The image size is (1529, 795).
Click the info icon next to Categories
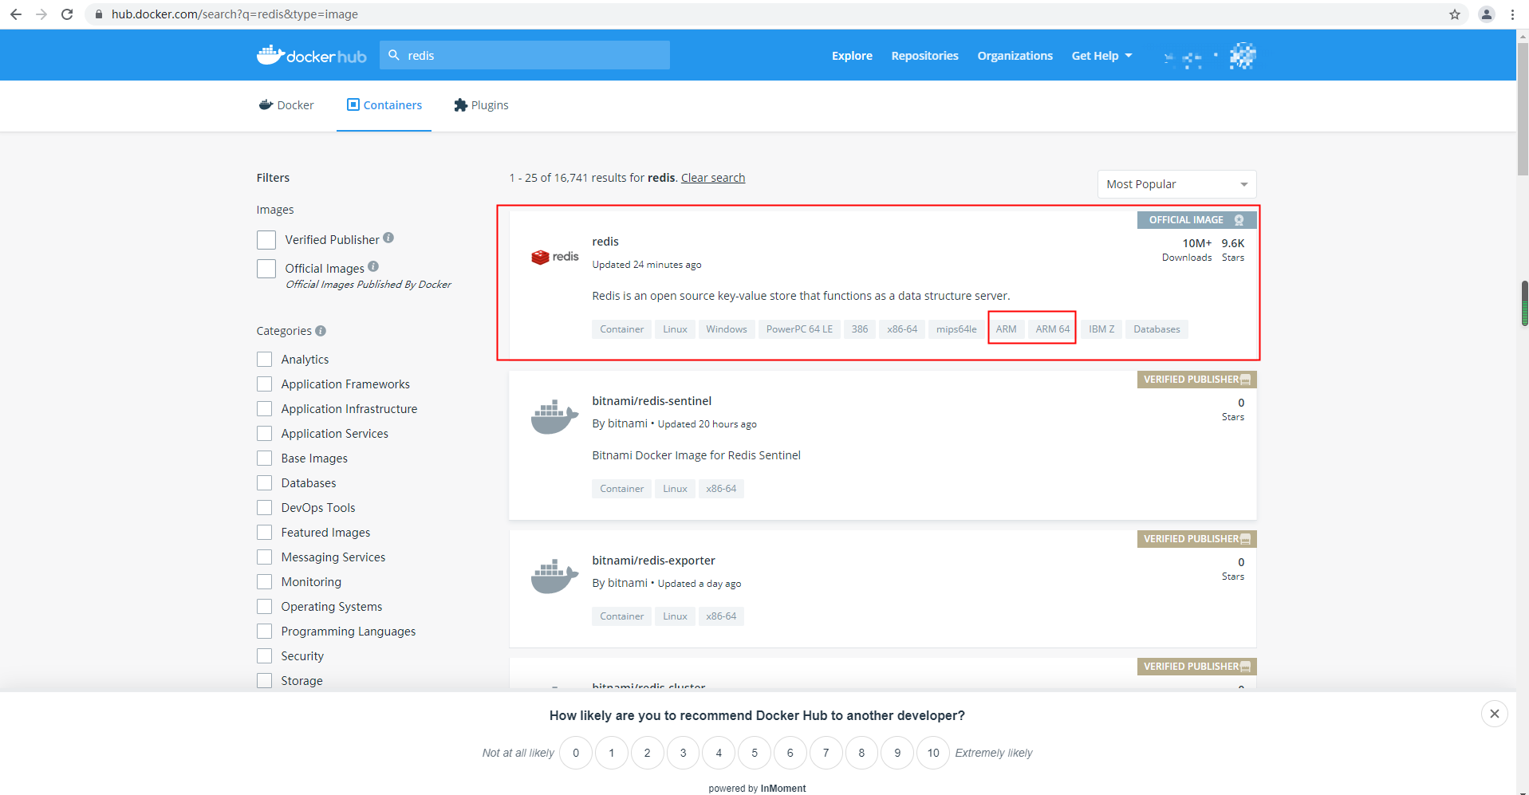321,331
